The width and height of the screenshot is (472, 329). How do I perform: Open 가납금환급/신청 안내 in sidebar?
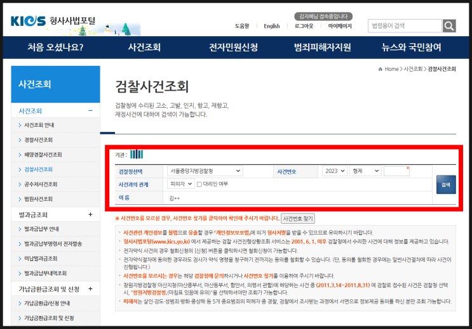[47, 303]
